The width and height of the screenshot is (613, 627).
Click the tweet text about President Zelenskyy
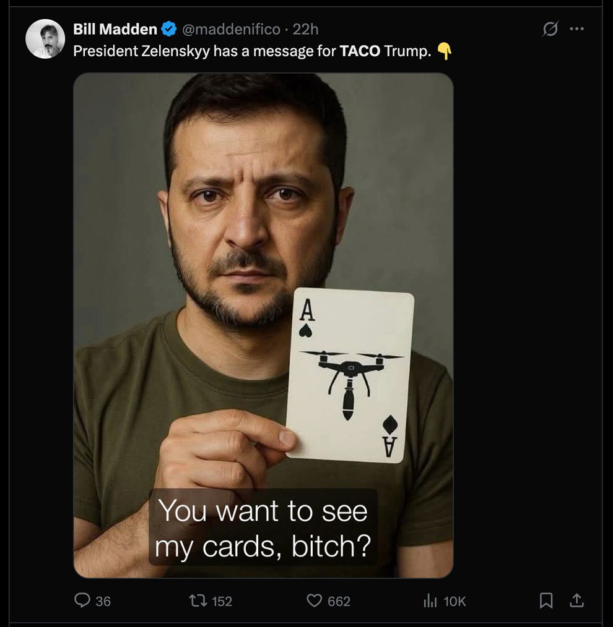point(252,51)
